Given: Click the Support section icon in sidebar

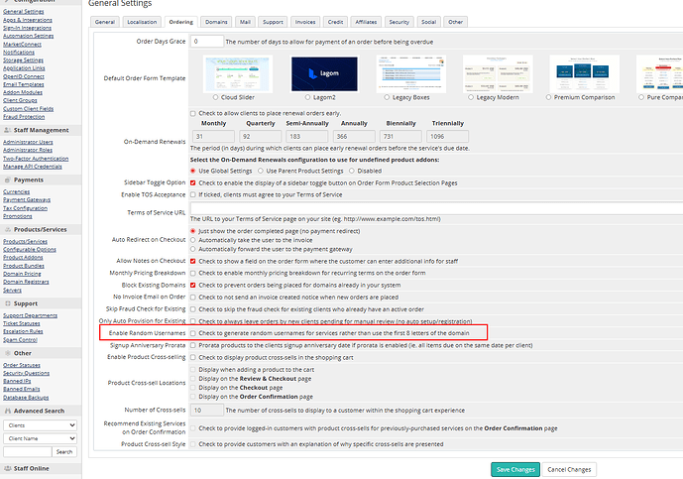Looking at the screenshot, I should click(7, 301).
